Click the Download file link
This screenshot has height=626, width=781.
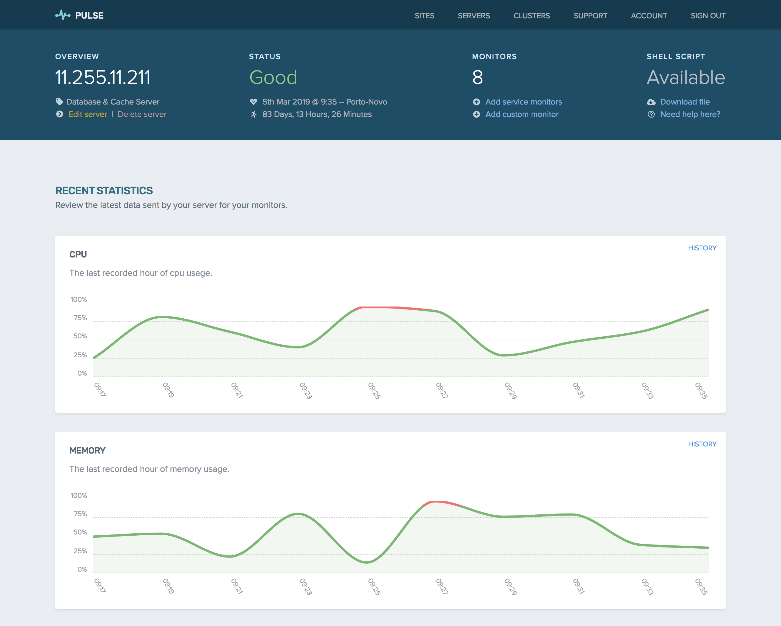[685, 102]
